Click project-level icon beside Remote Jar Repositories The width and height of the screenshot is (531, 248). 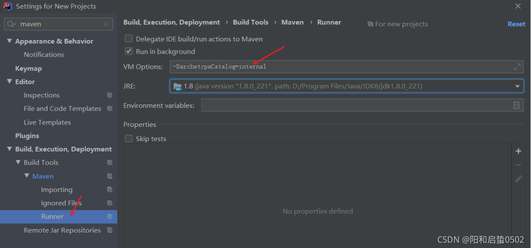pos(110,230)
